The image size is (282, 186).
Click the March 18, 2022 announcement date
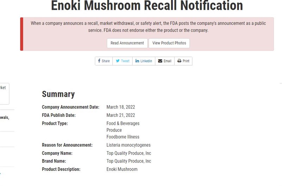tap(121, 107)
